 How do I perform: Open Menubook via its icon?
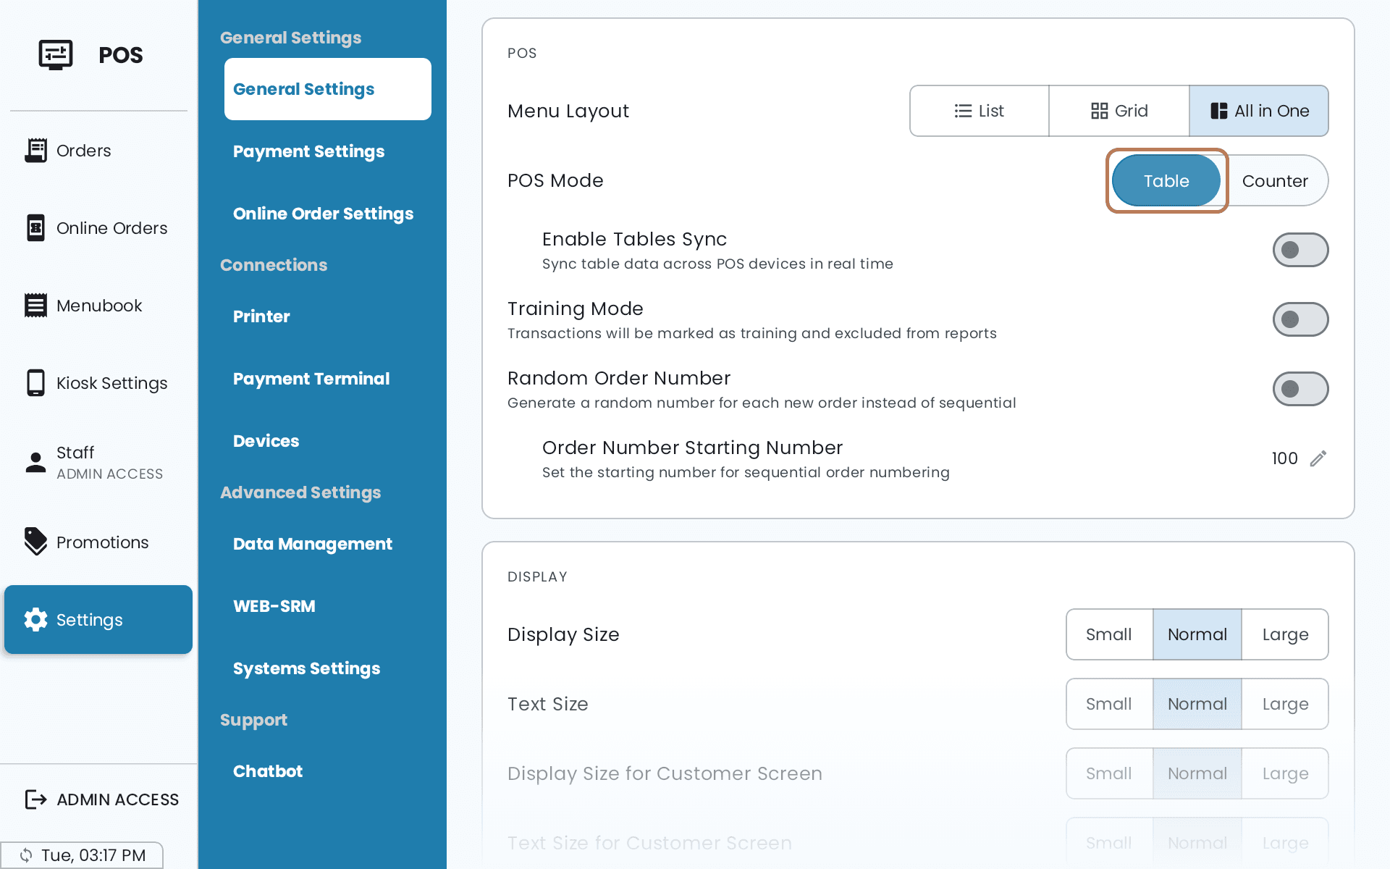(x=35, y=305)
